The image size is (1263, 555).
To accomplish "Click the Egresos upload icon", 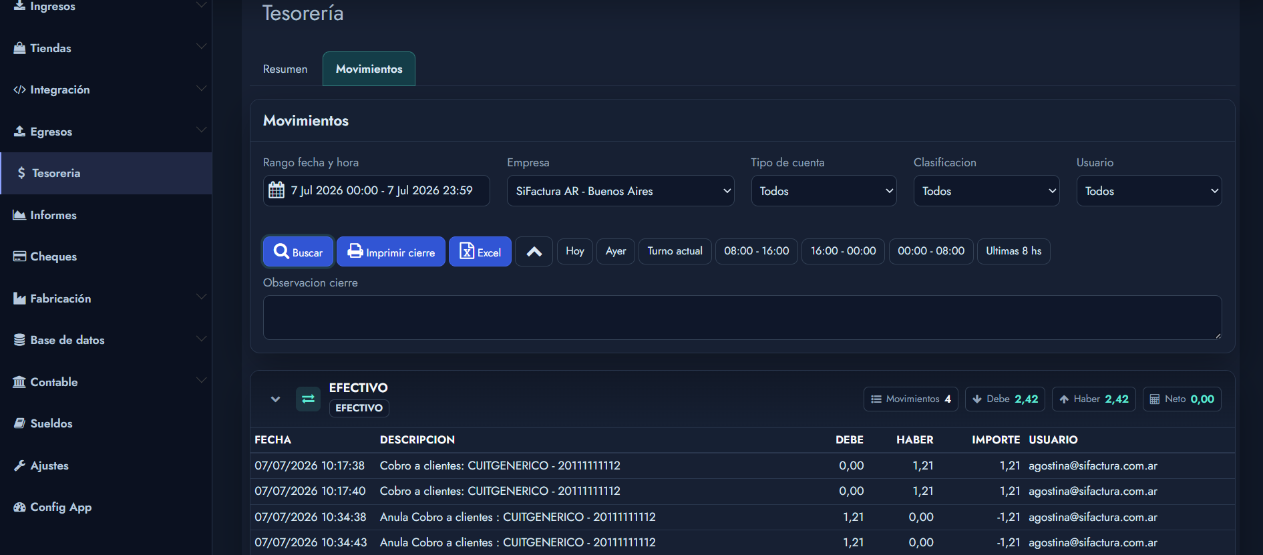I will coord(19,131).
